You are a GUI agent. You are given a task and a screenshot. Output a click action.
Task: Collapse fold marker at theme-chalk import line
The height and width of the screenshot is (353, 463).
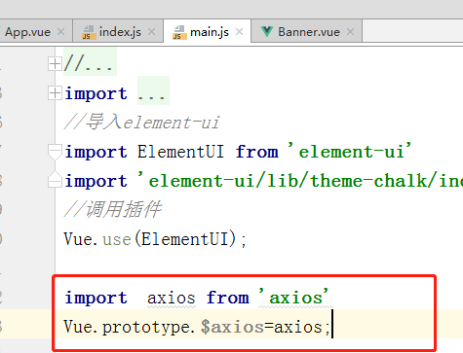55,180
